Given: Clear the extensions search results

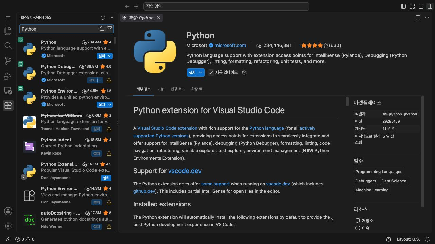Looking at the screenshot, I should click(x=102, y=29).
